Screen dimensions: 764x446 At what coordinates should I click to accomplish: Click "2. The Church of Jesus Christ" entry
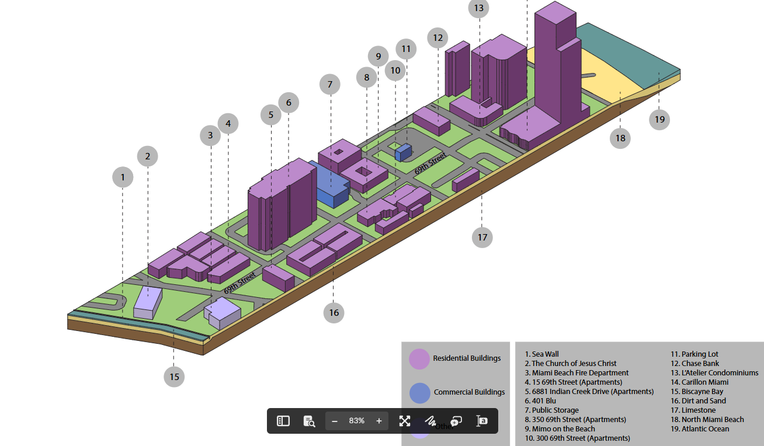570,364
